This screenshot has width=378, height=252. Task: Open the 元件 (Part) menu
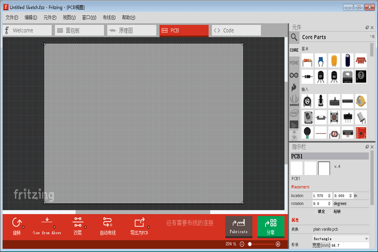[x=50, y=17]
